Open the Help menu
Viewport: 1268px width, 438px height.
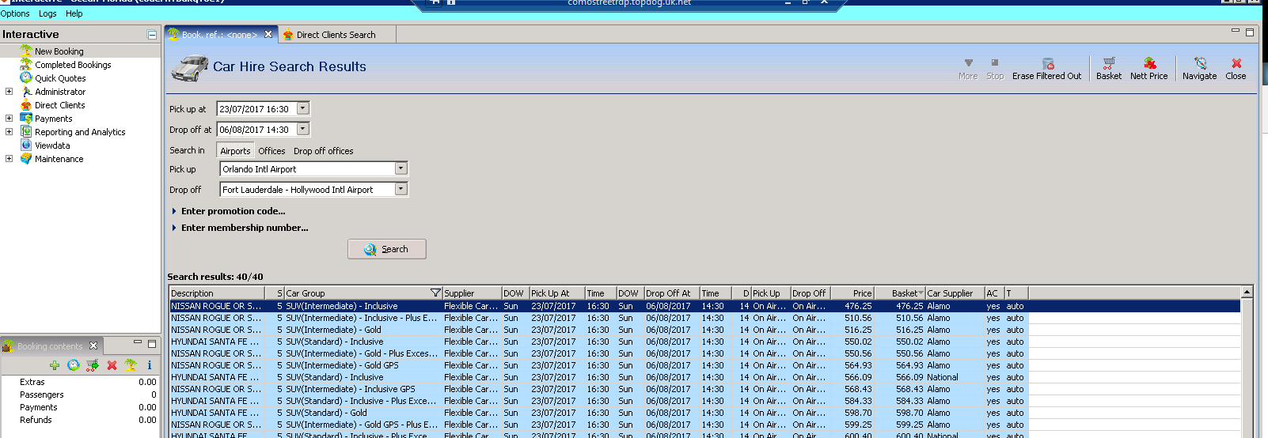[x=74, y=13]
